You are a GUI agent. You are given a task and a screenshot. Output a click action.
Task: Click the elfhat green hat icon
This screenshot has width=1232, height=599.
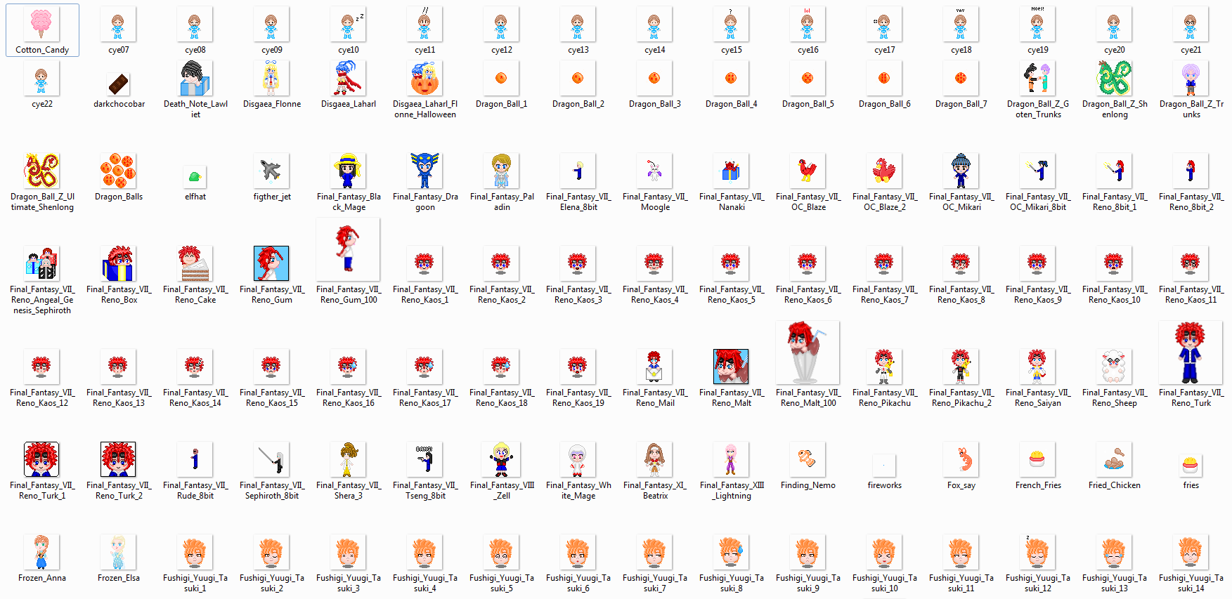pos(195,176)
